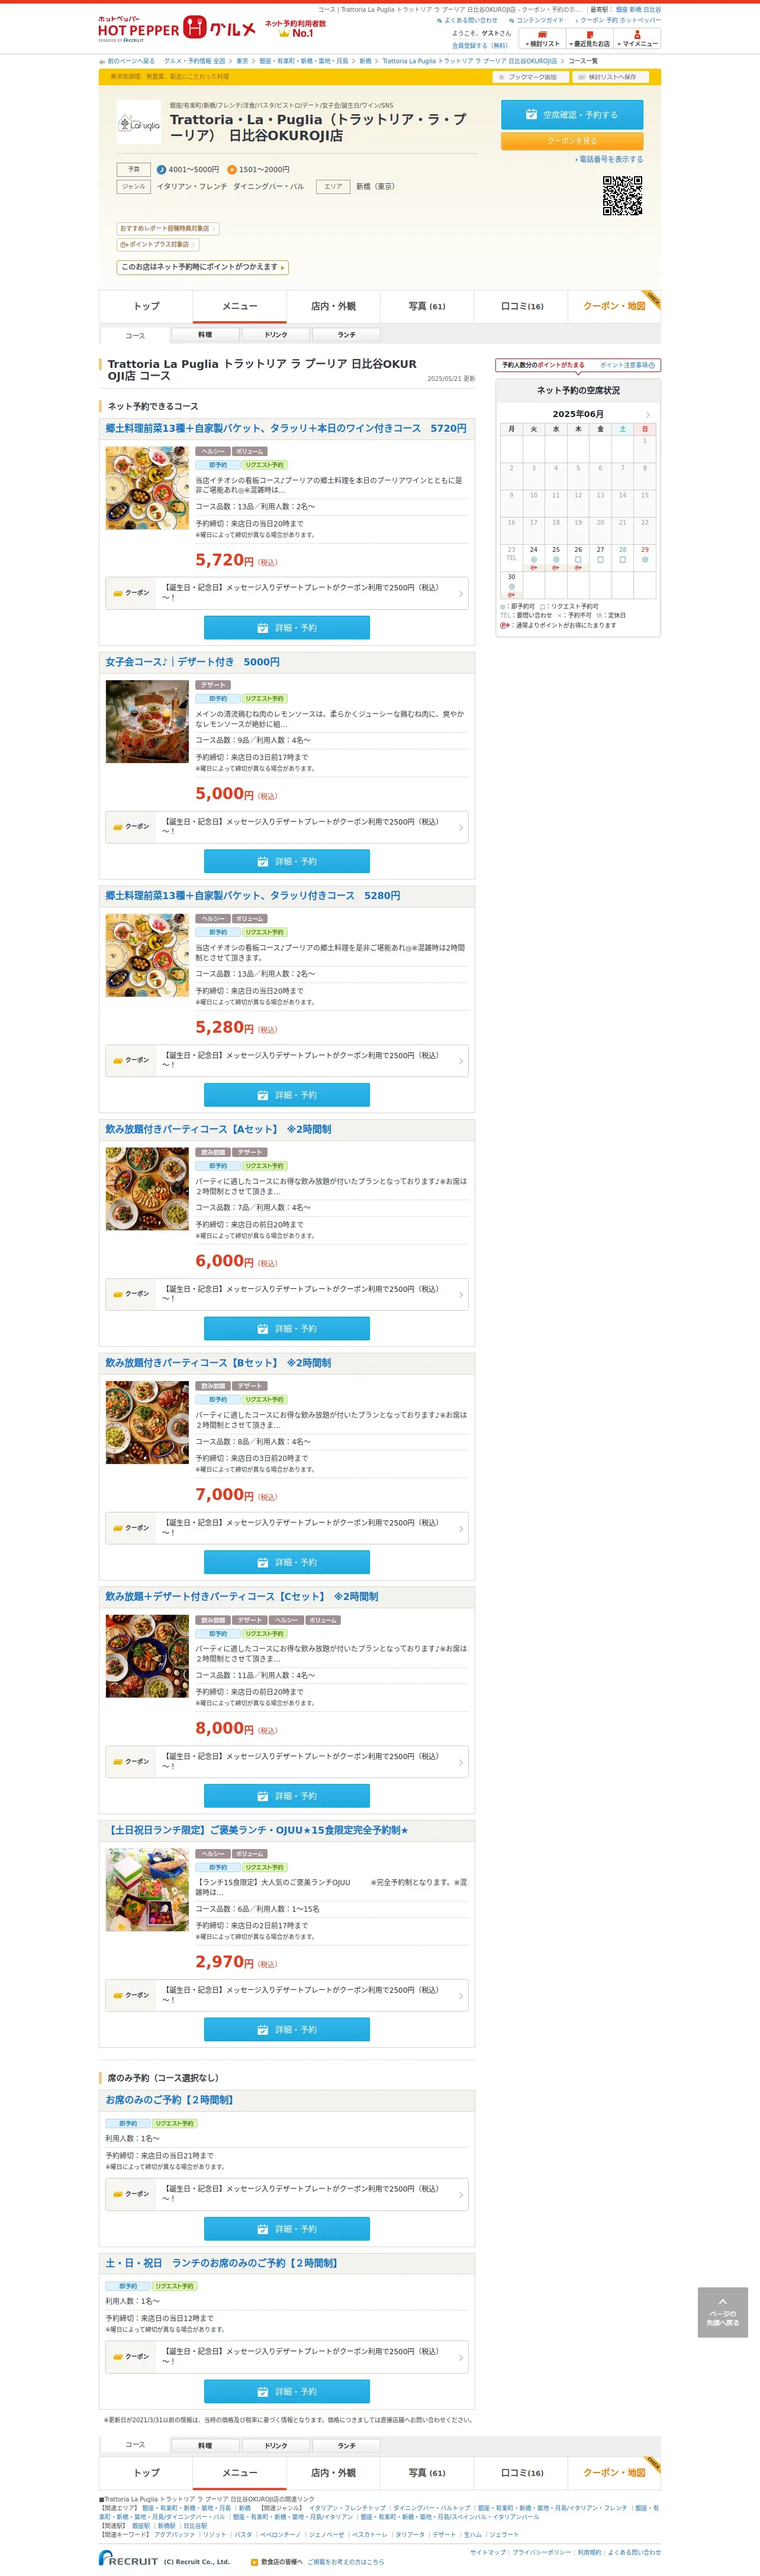Select June 26 request-booking square
760x2576 pixels.
(x=578, y=560)
